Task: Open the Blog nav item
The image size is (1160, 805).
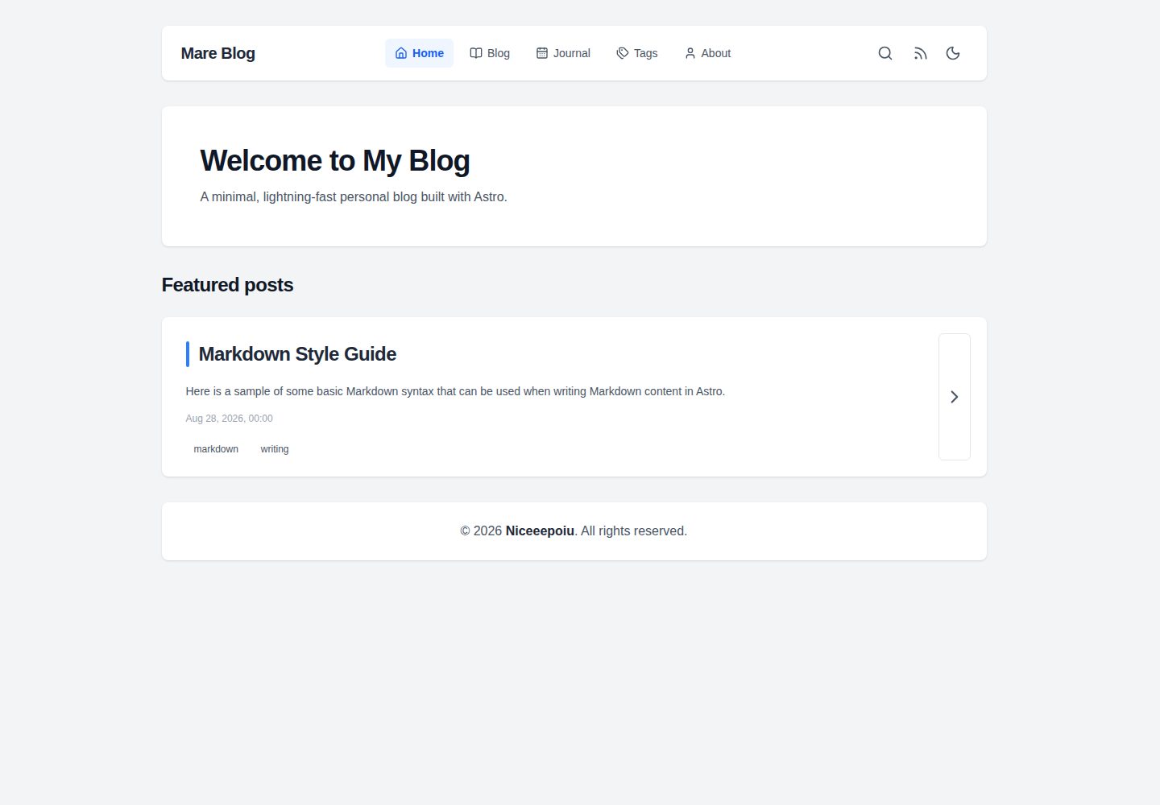Action: point(490,53)
